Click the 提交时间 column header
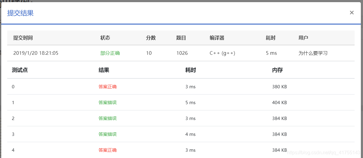Viewport: 363px width, 158px height. (x=23, y=38)
